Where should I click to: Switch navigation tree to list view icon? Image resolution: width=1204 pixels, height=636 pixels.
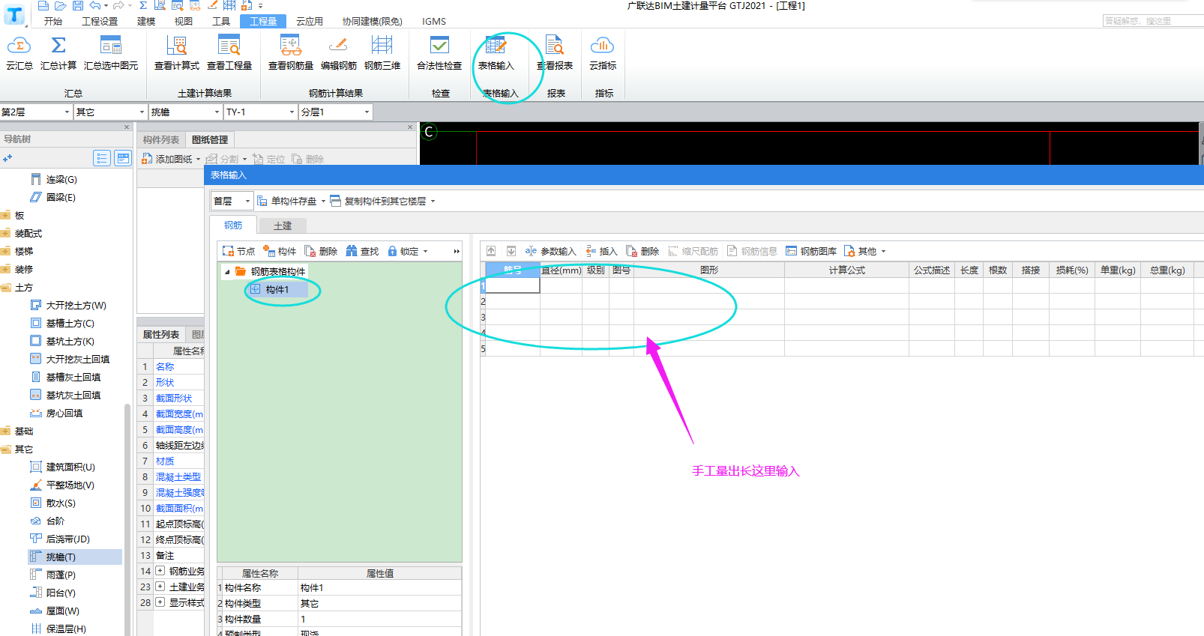pyautogui.click(x=102, y=158)
